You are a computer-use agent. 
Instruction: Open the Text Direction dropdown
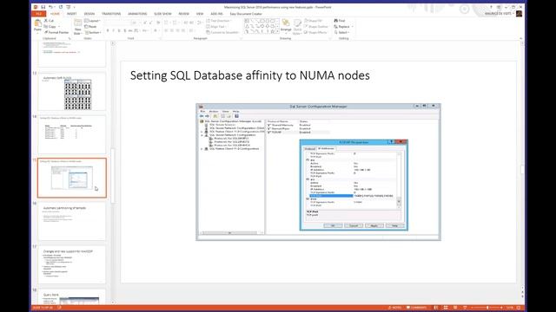tap(219, 21)
